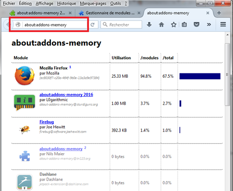The width and height of the screenshot is (233, 191).
Task: Click the back navigation arrow
Action: tap(8, 24)
